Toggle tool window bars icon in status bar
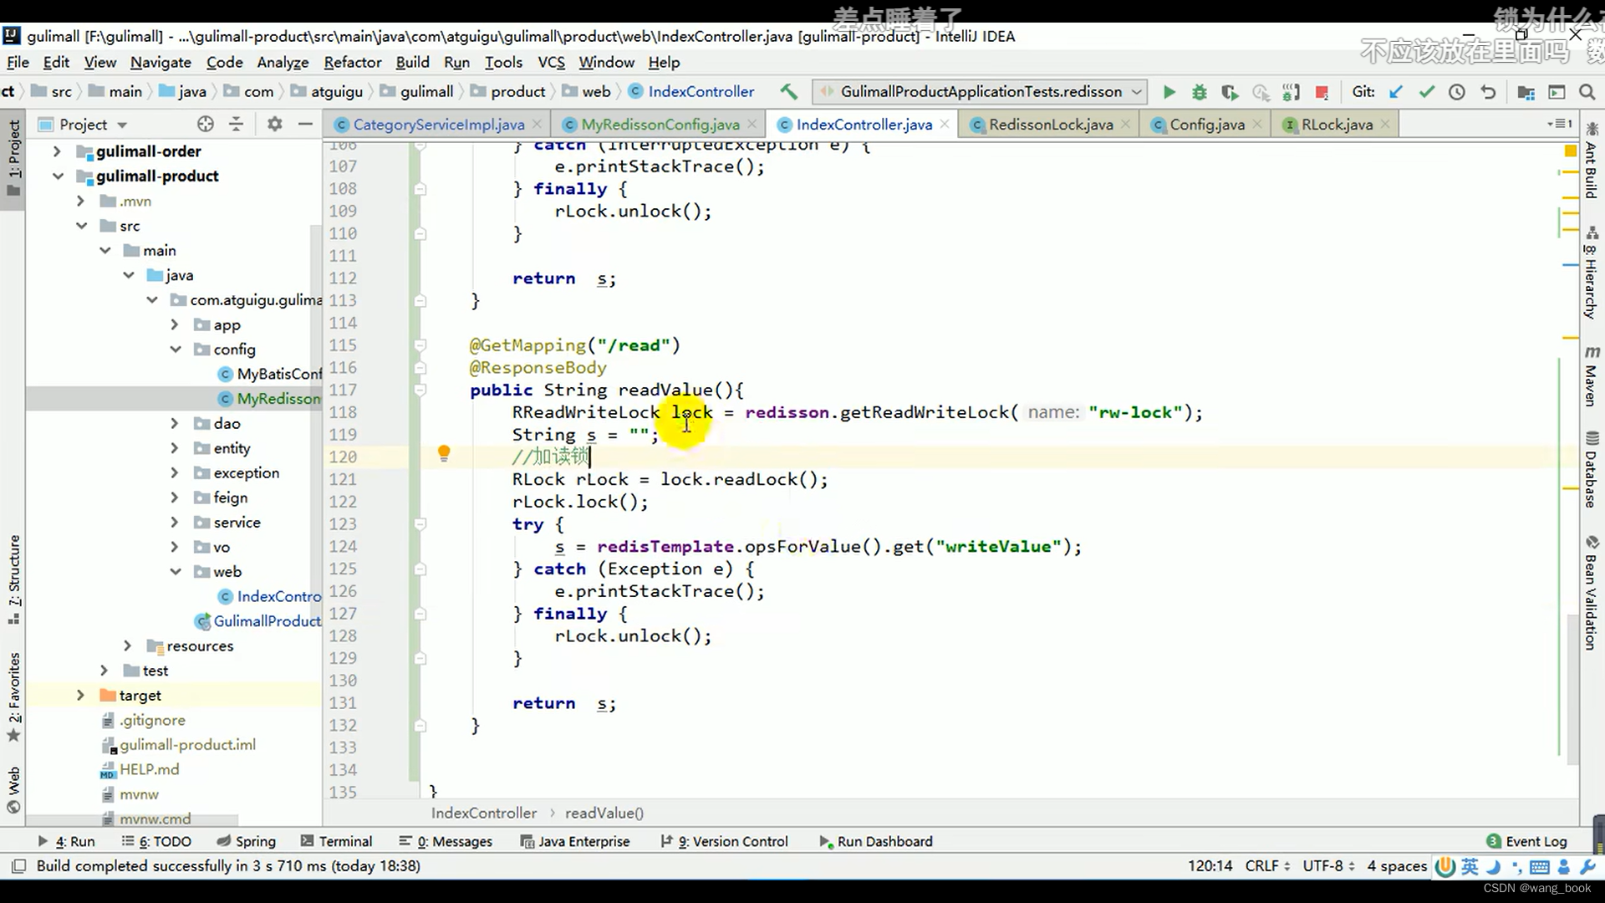1605x903 pixels. point(18,865)
